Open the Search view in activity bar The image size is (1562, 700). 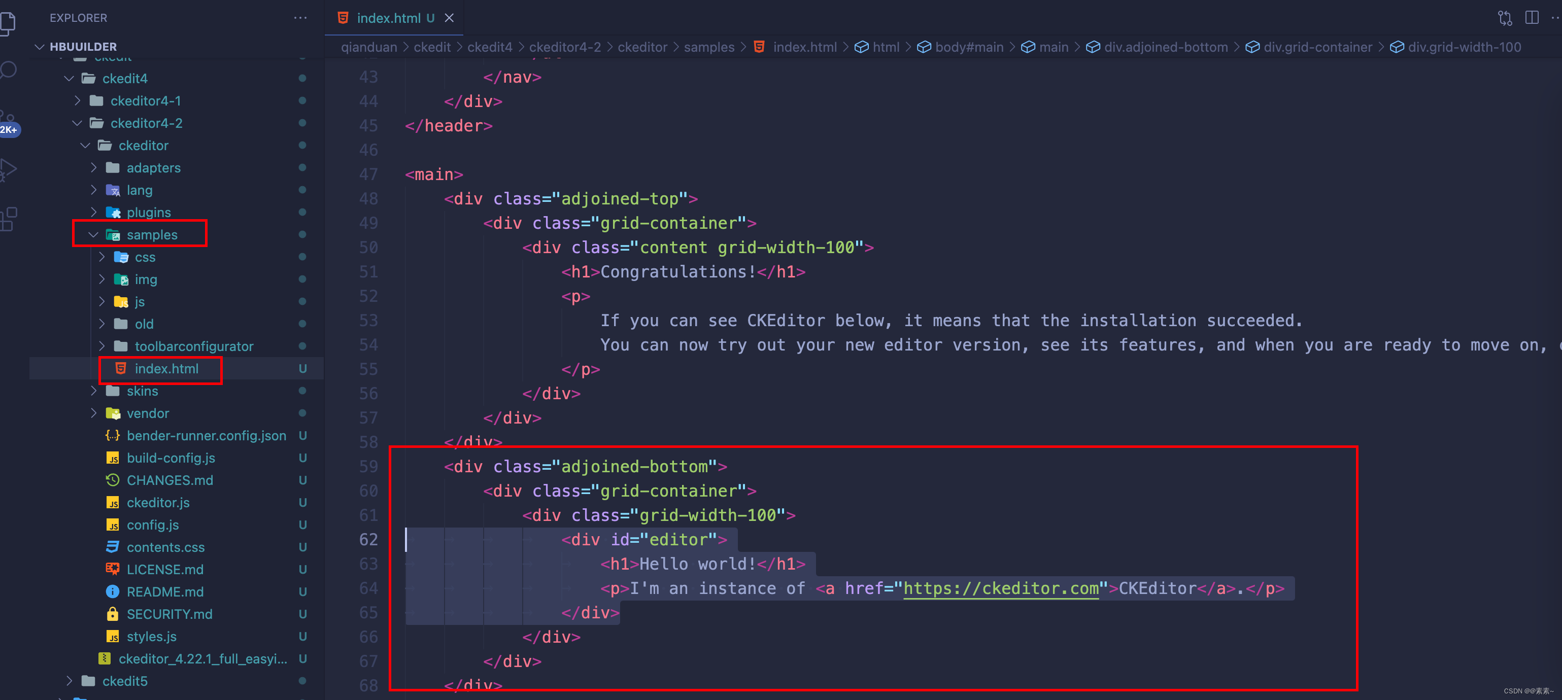tap(9, 69)
